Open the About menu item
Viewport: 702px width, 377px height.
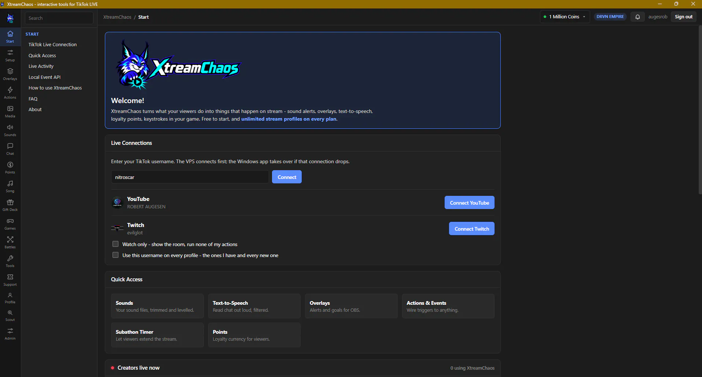[x=35, y=110]
